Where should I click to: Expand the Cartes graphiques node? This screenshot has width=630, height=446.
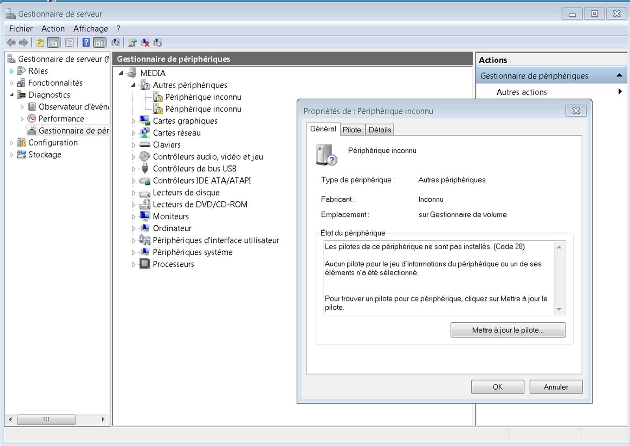pos(134,121)
